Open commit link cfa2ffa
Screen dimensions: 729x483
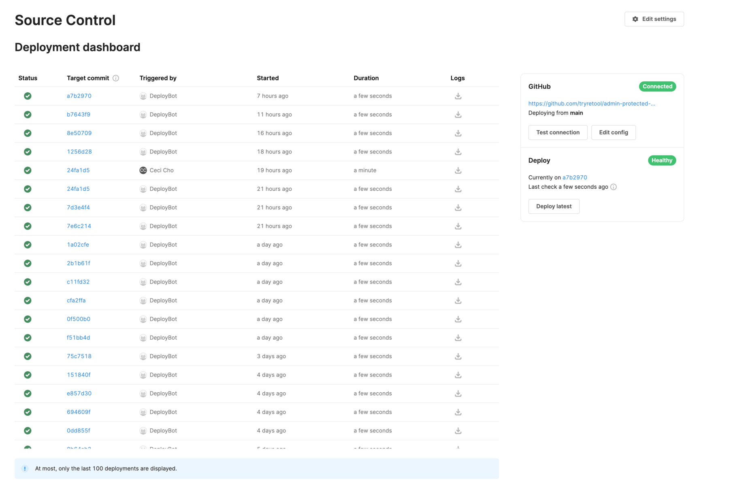tap(76, 301)
